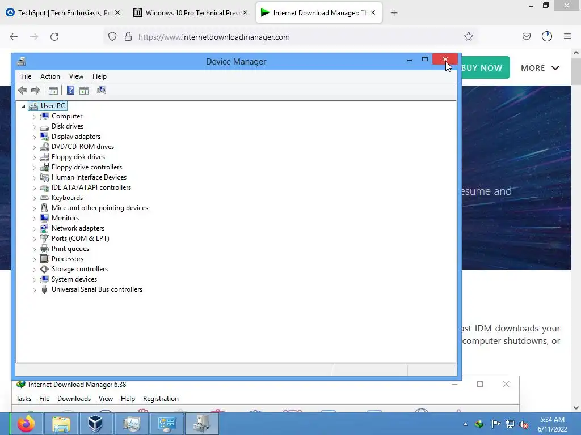
Task: Collapse the User-PC root node
Action: [x=23, y=106]
